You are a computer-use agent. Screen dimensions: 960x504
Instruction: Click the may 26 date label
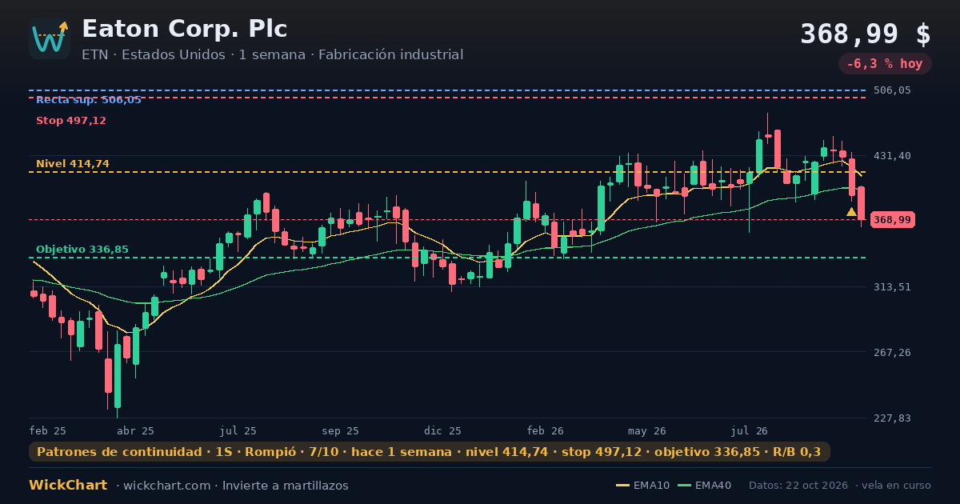coord(647,430)
